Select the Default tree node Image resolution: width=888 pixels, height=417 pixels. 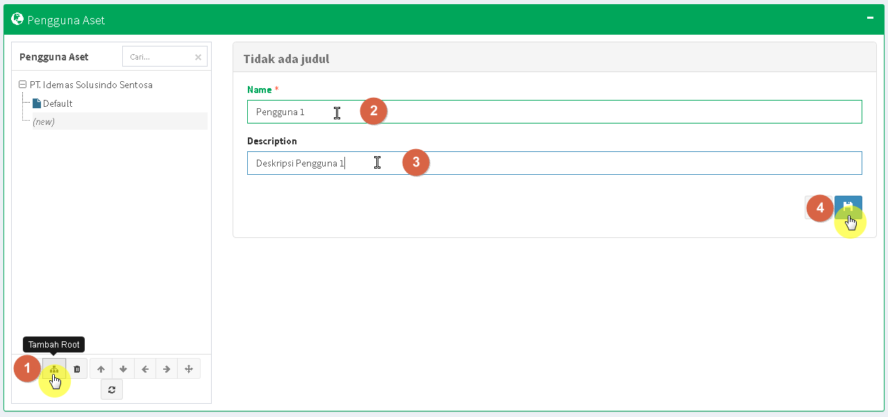pos(58,103)
